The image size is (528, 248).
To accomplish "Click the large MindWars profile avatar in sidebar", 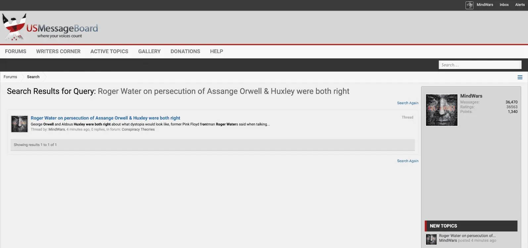I will coord(441,110).
